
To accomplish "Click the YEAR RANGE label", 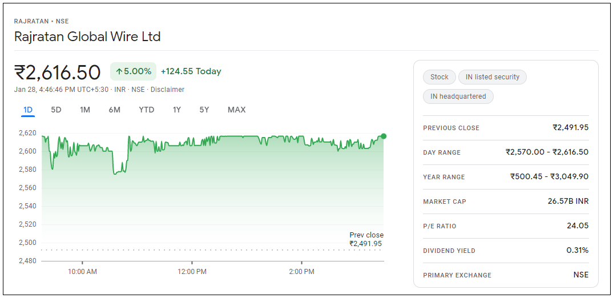I will 444,178.
